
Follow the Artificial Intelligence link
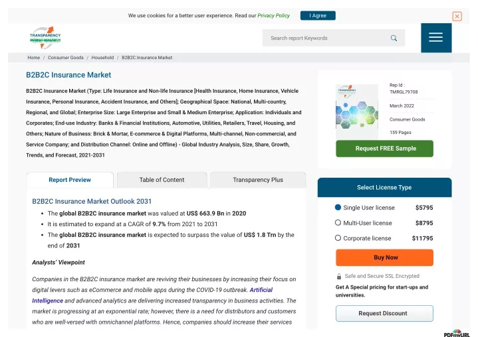(261, 290)
